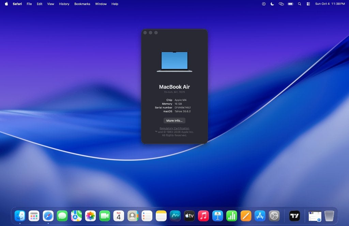Open Music app in Dock
This screenshot has height=226, width=349.
click(203, 216)
